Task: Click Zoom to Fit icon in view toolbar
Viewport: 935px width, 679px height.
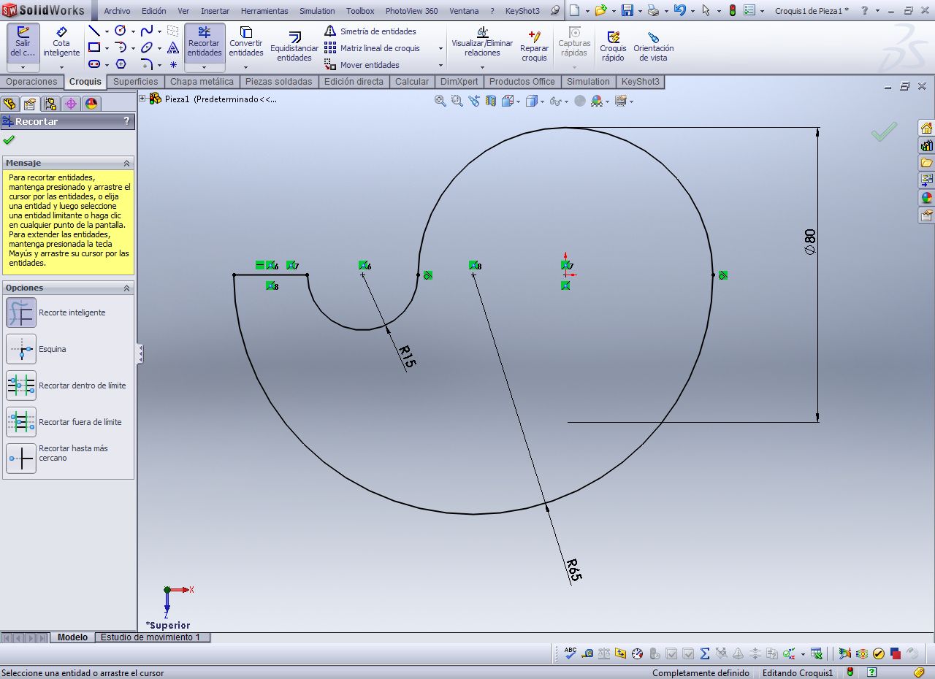Action: tap(440, 101)
